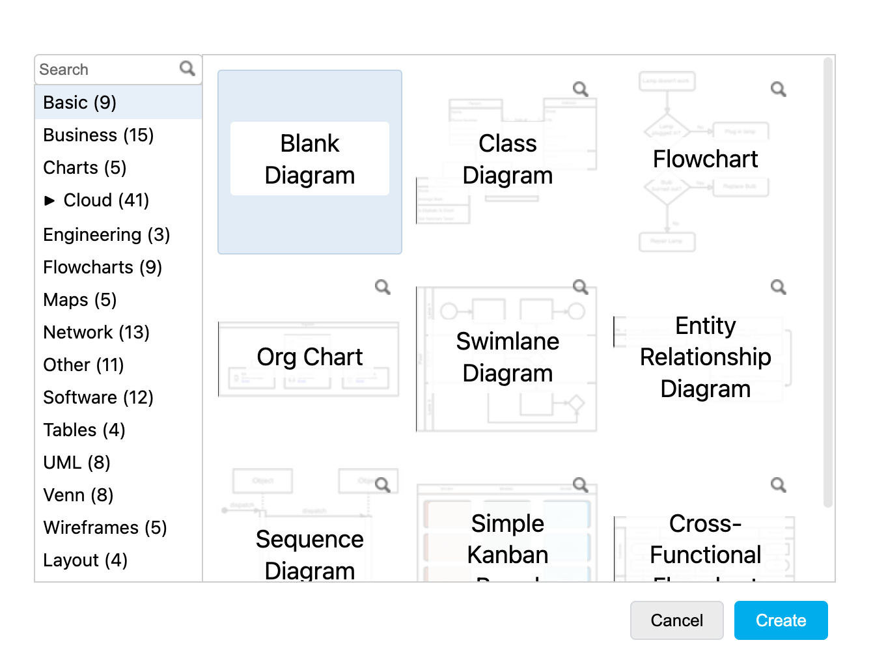Screen dimensions: 873x664
Task: Choose the UML (8) category
Action: coord(77,463)
